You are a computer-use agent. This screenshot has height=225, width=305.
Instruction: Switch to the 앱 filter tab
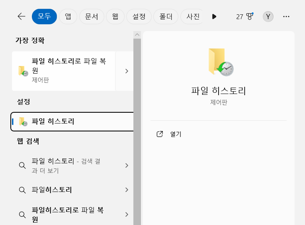68,17
